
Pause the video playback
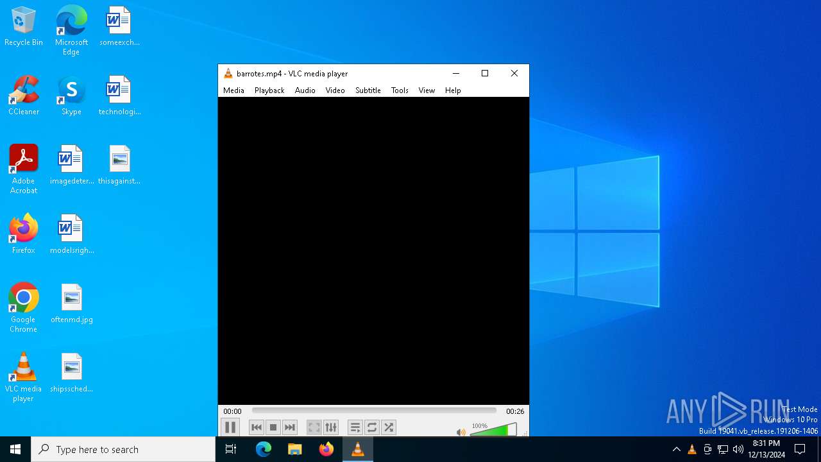click(230, 427)
